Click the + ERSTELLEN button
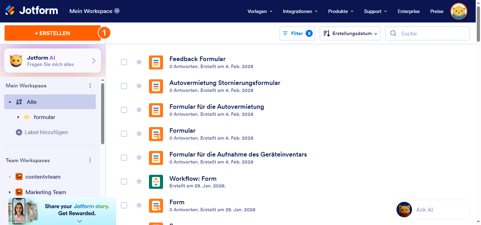 pyautogui.click(x=52, y=33)
